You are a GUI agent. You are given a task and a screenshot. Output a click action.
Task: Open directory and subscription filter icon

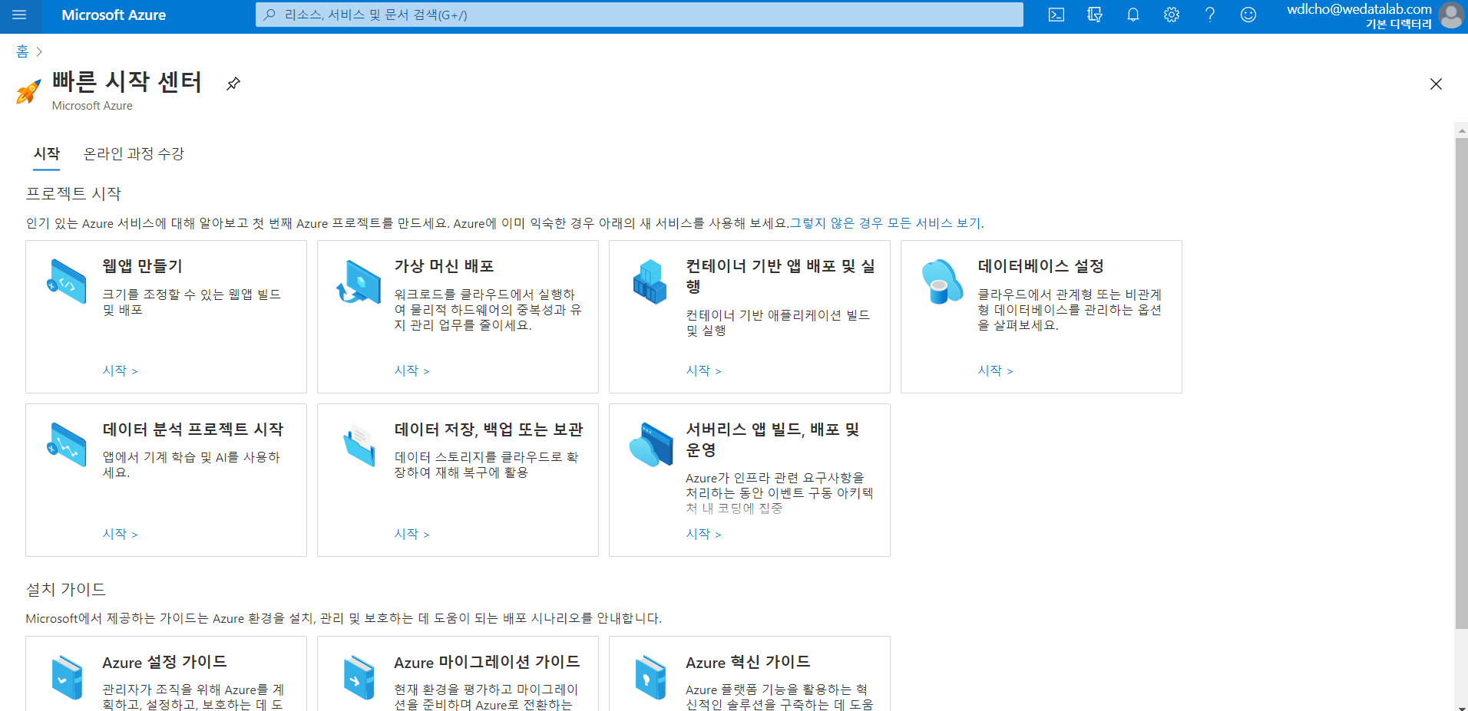pyautogui.click(x=1095, y=15)
